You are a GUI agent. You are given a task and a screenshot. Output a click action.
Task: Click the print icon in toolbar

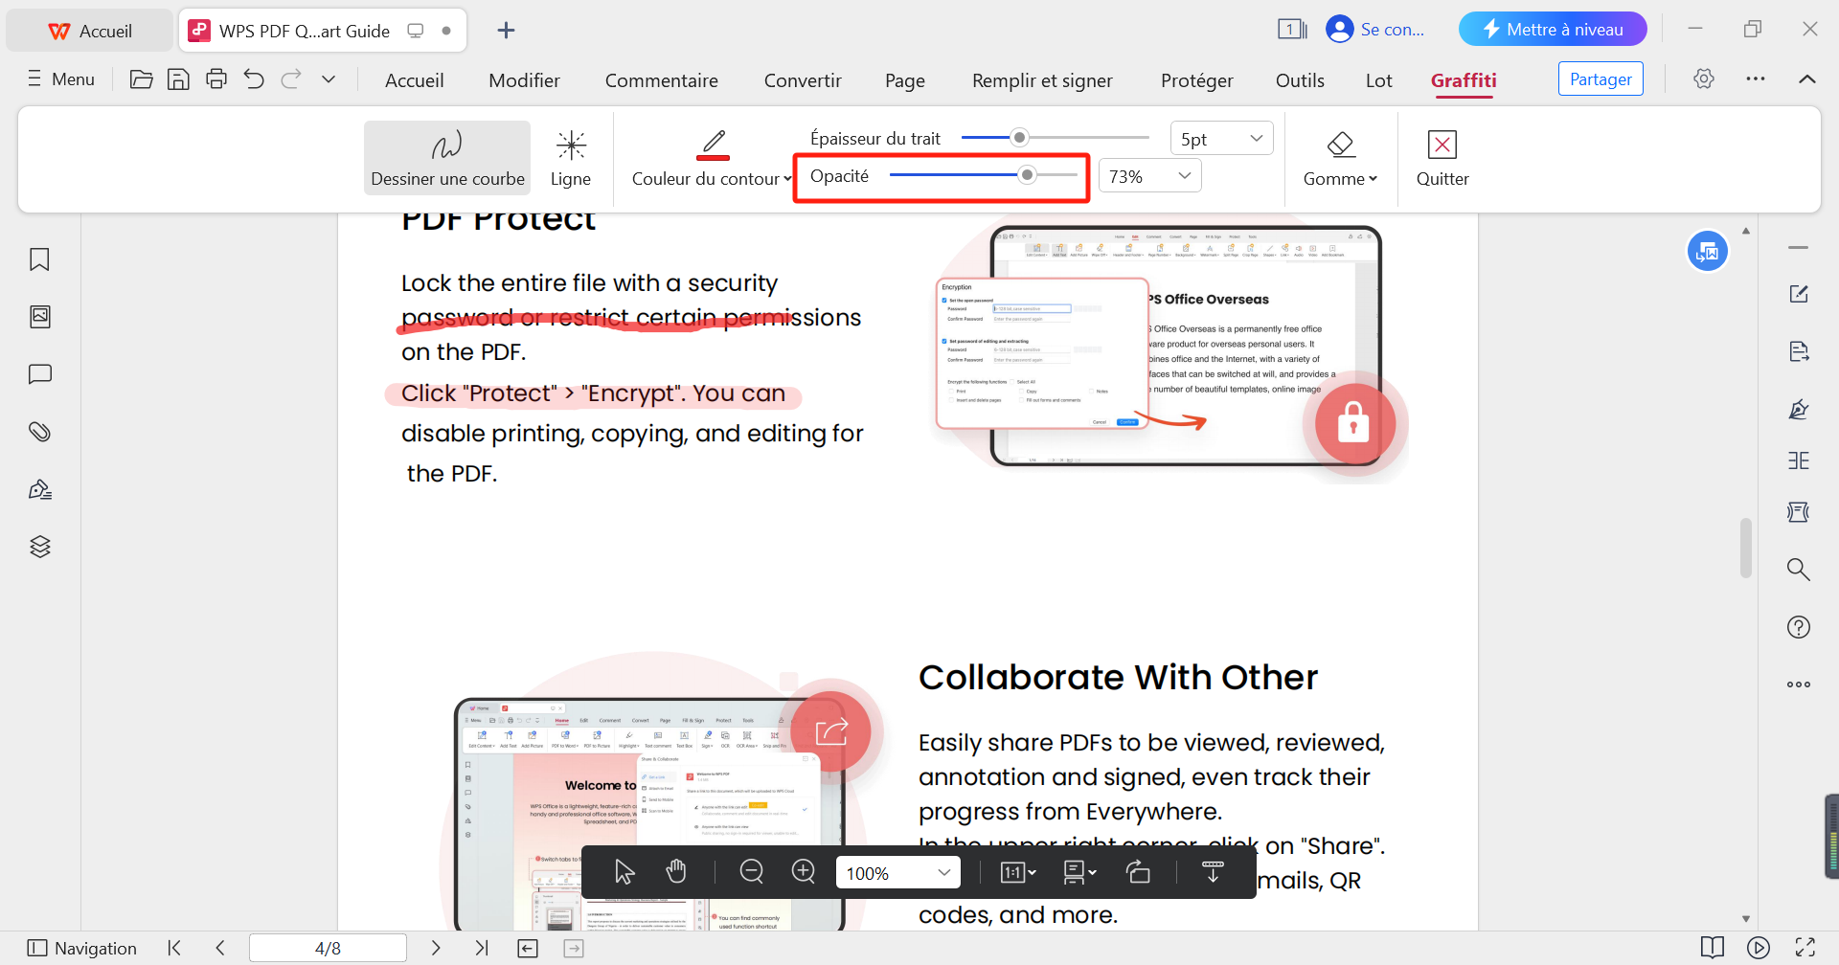[216, 79]
